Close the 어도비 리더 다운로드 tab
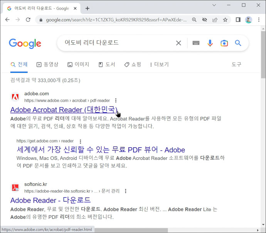Viewport: 266px width, 233px height. coord(75,8)
